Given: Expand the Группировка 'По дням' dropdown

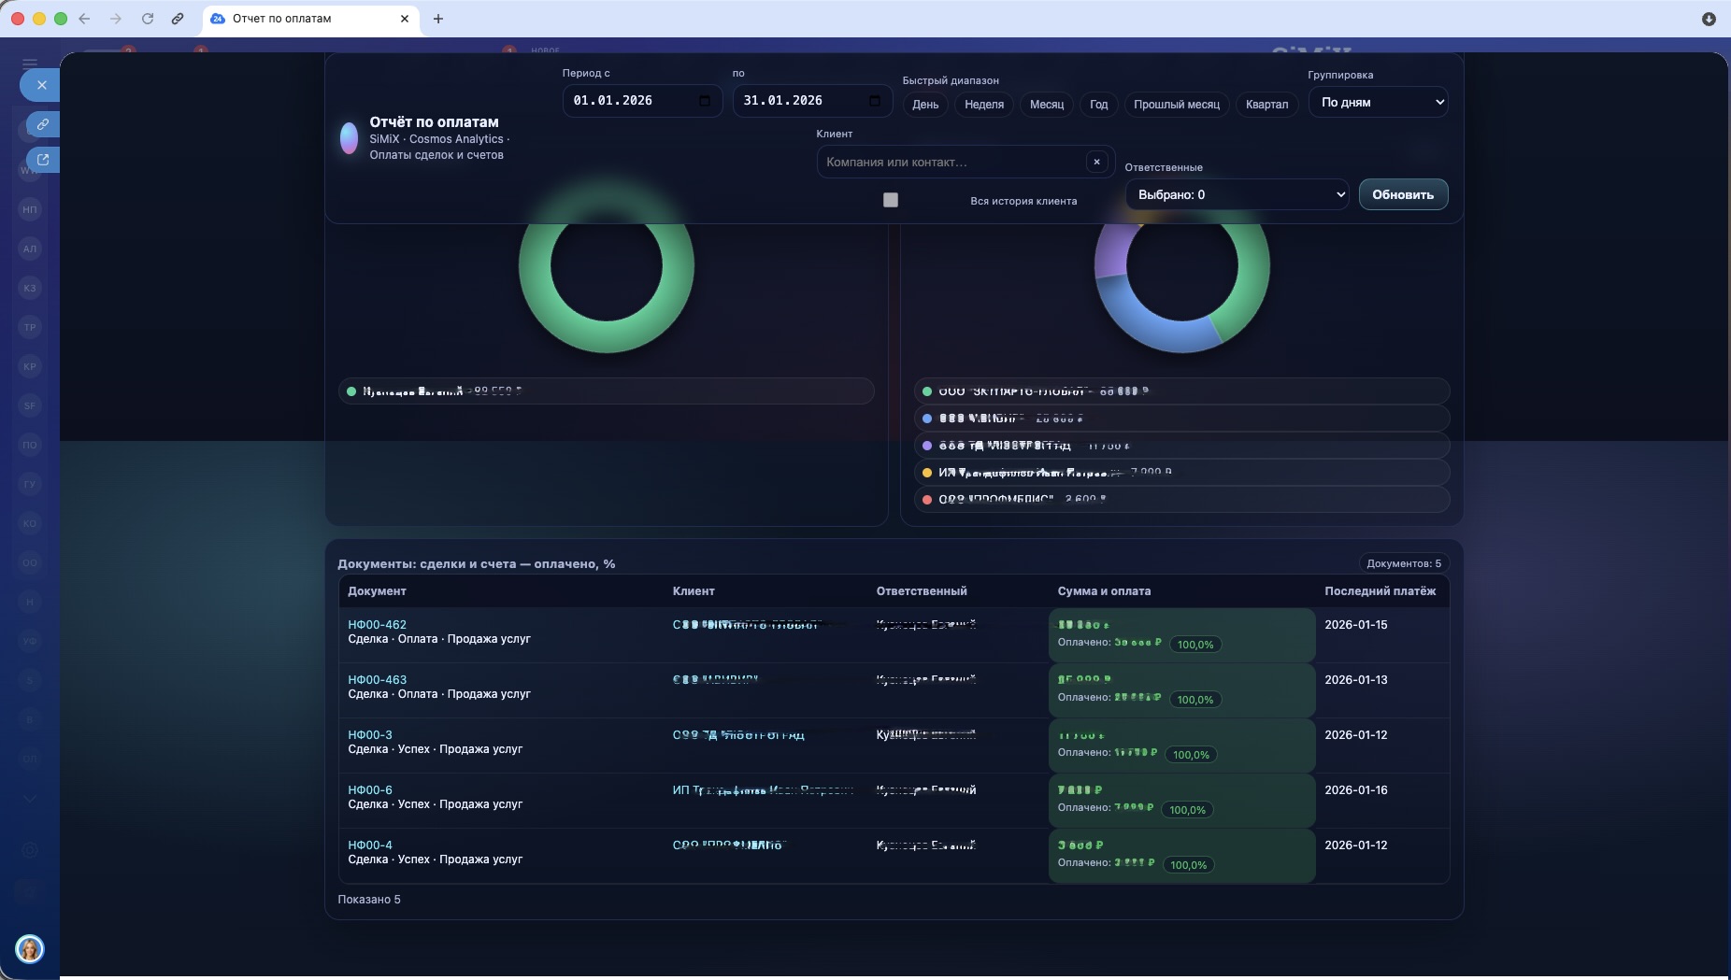Looking at the screenshot, I should click(1378, 102).
